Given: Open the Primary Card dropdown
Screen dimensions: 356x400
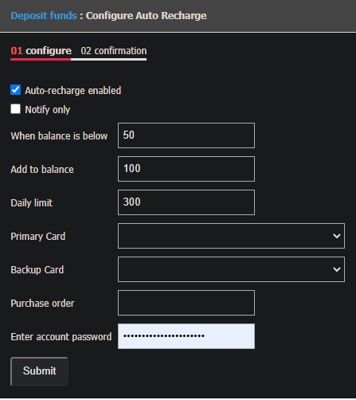Looking at the screenshot, I should (231, 236).
